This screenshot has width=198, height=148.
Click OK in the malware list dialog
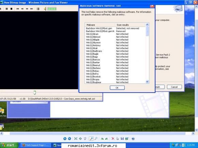117,88
